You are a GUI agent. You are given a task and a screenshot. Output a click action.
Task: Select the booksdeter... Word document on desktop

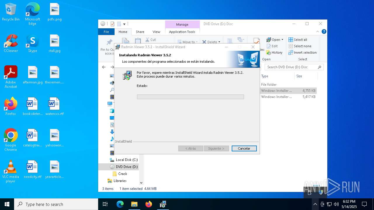tap(33, 106)
